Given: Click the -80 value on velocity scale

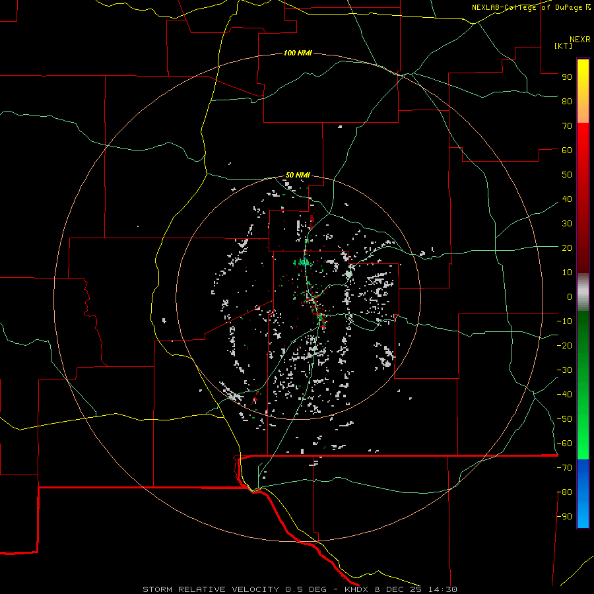Looking at the screenshot, I should point(564,492).
